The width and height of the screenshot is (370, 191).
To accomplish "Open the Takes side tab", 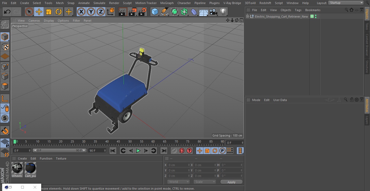I will (x=367, y=26).
